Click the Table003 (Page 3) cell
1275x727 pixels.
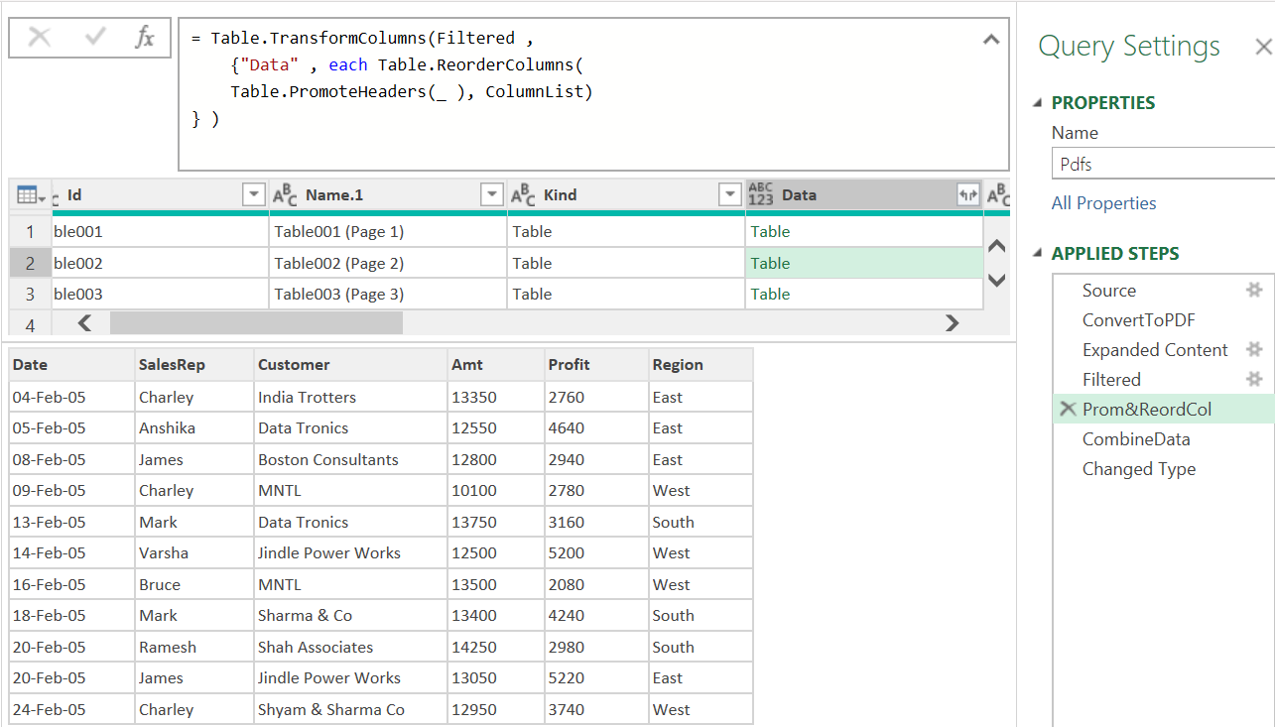(x=388, y=295)
